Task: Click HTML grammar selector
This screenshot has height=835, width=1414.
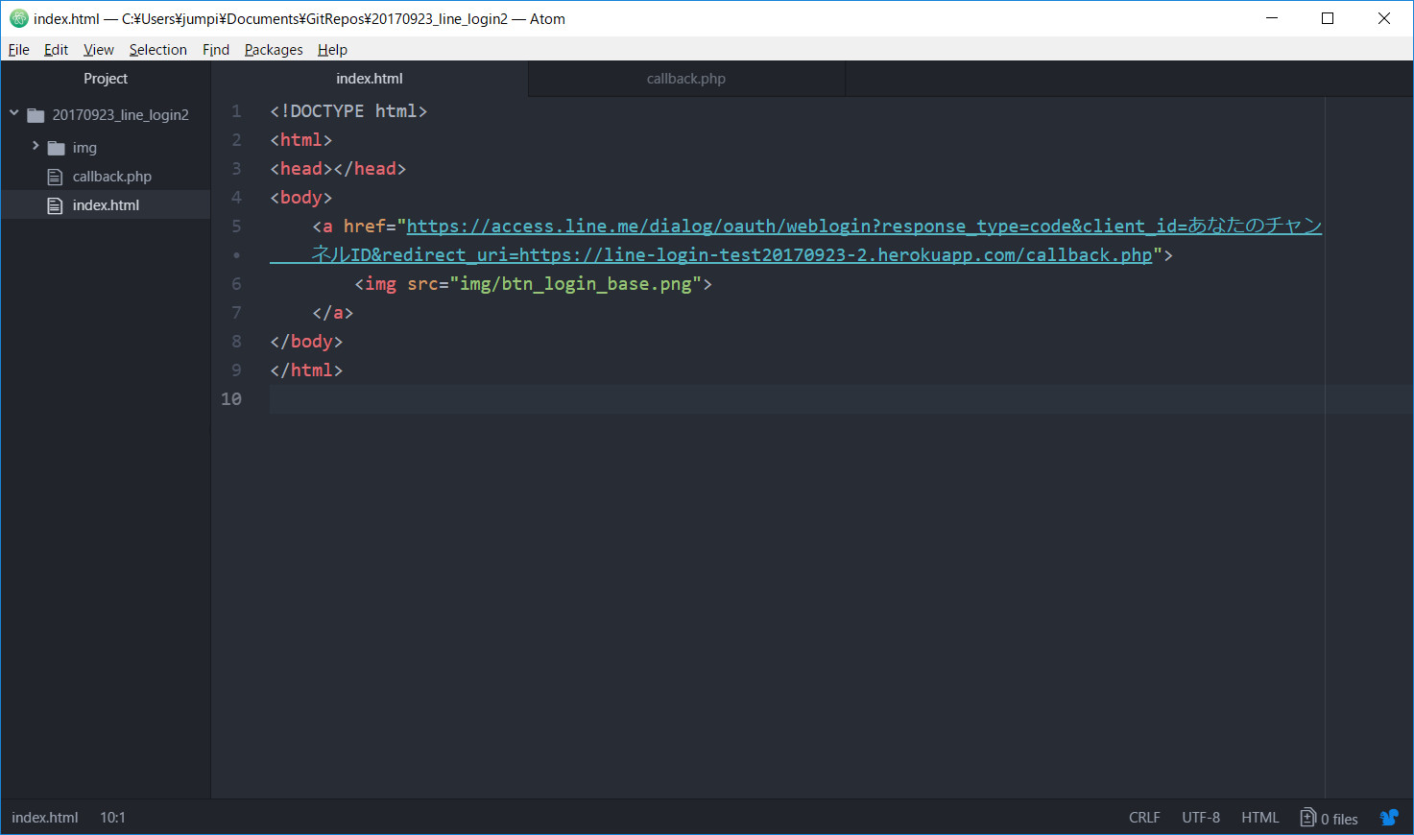Action: tap(1259, 818)
